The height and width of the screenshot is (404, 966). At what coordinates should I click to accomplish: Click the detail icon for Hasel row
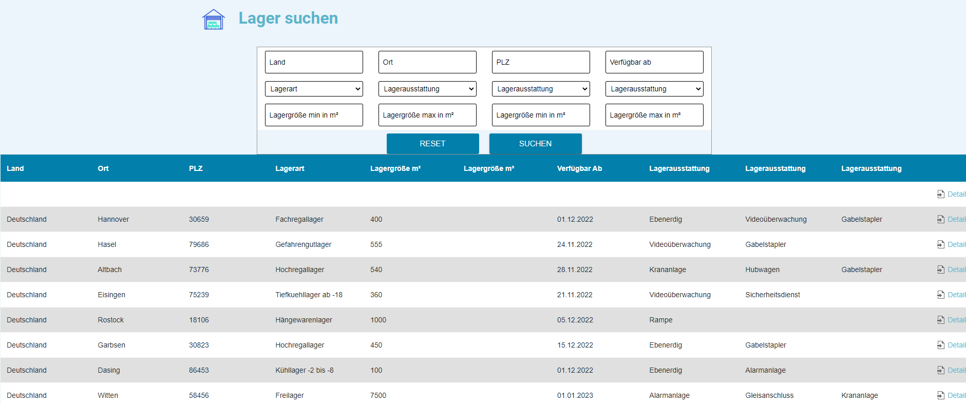click(941, 244)
